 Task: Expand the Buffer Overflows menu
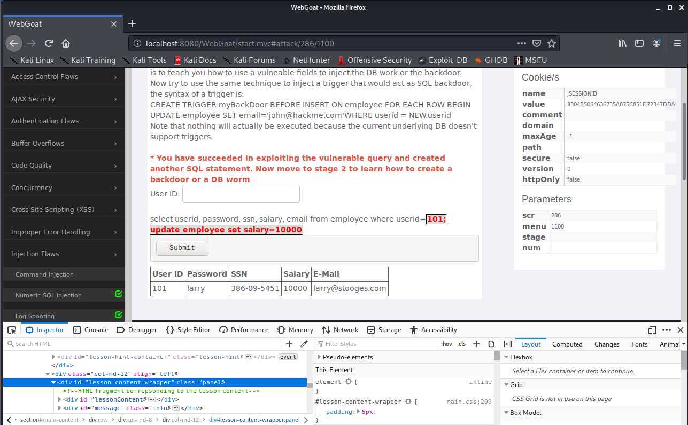click(64, 143)
